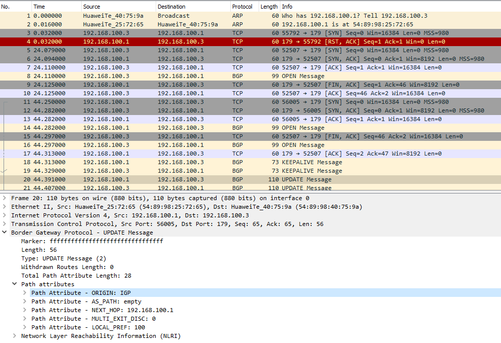Image resolution: width=501 pixels, height=343 pixels.
Task: Expand Path Attribute MULTI_EXIT_DISC
Action: 25,318
